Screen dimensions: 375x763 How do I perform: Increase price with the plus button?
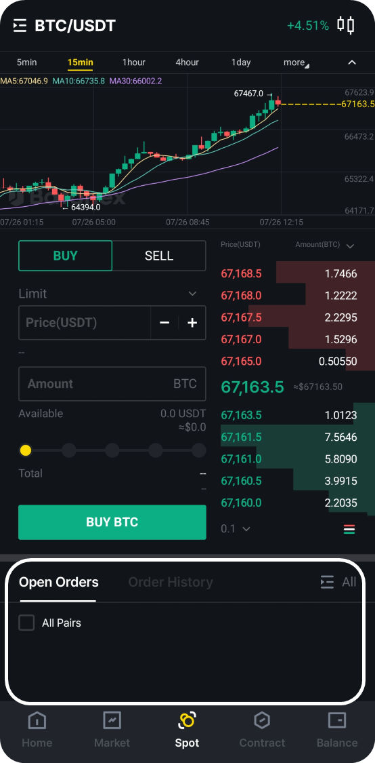(x=192, y=323)
